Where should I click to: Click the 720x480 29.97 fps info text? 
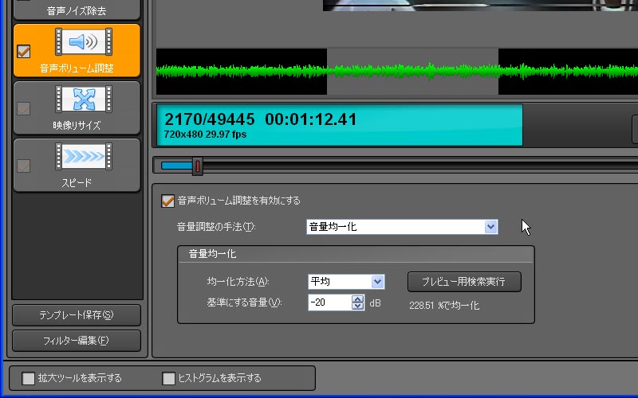(205, 135)
